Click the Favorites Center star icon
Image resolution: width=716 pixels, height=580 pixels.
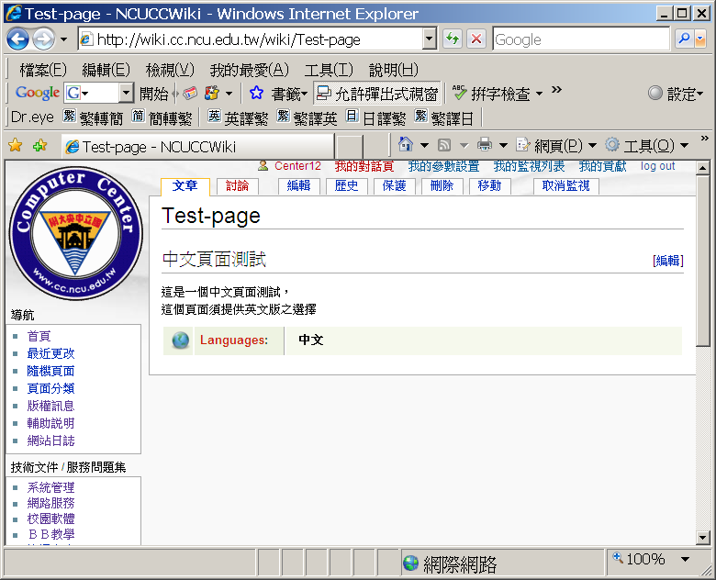(x=15, y=146)
